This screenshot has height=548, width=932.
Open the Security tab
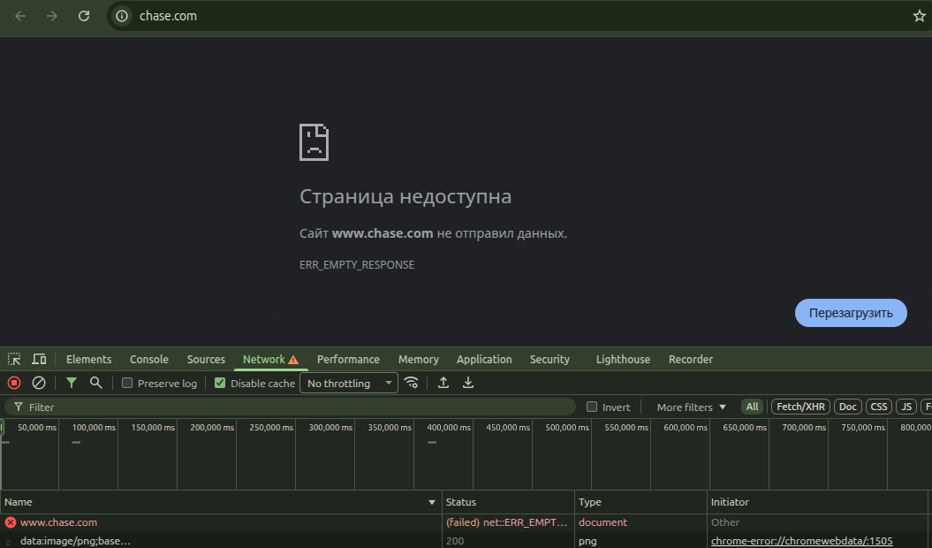pyautogui.click(x=549, y=360)
